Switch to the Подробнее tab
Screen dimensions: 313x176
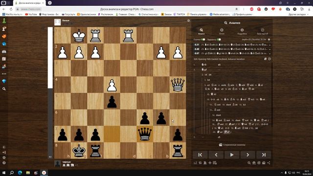[x=242, y=31]
